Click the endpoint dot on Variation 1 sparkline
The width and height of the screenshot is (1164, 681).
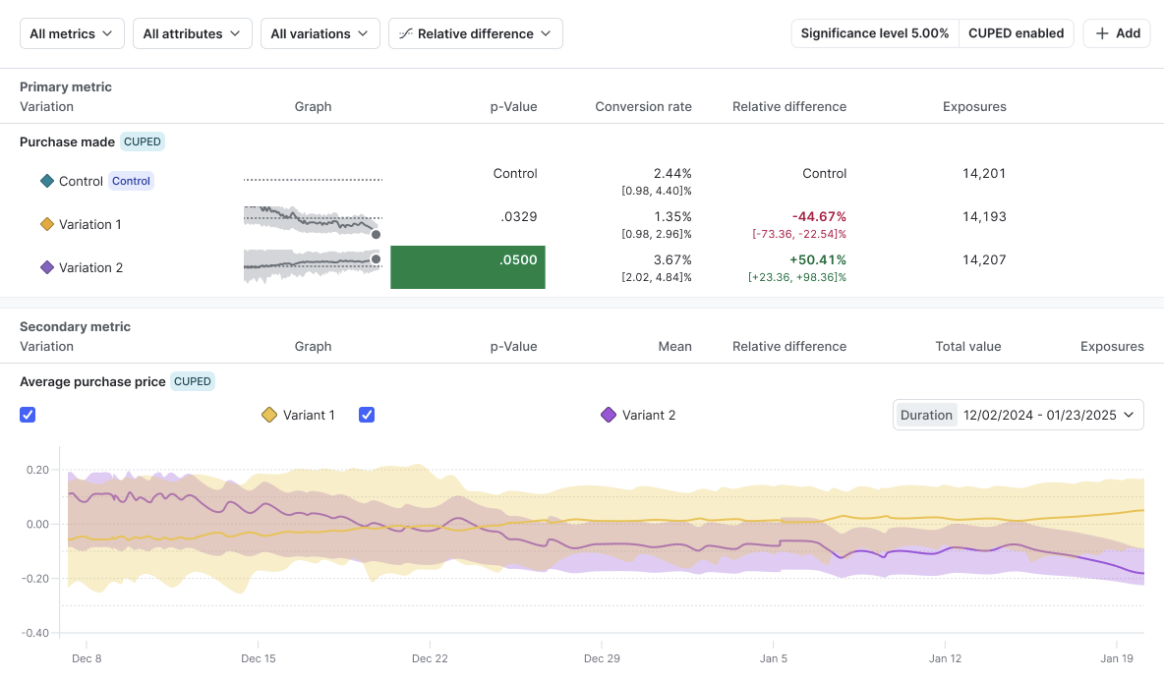tap(376, 235)
